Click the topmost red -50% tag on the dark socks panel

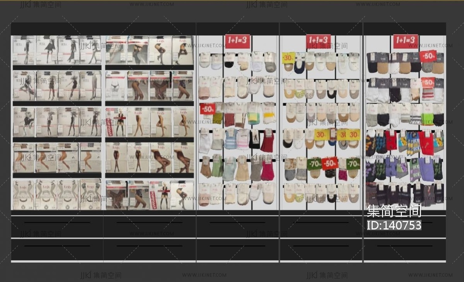pos(428,56)
